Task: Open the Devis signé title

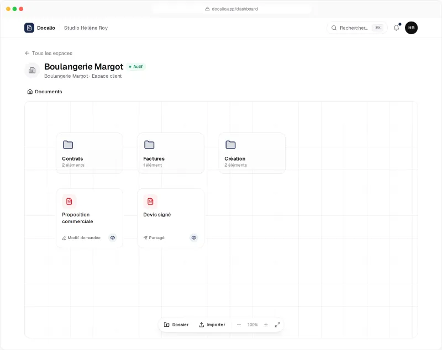Action: (157, 215)
